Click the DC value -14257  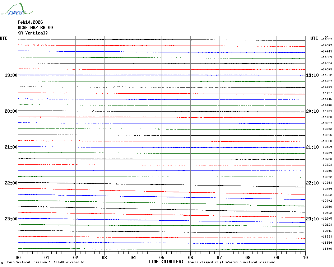326,81
